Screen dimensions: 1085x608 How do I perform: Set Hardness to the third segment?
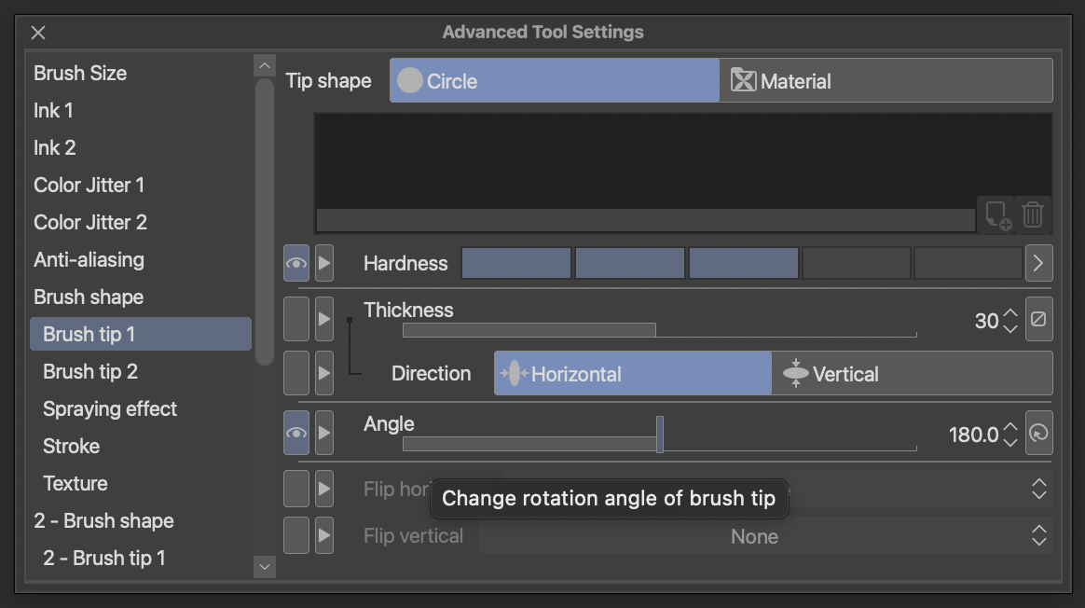pyautogui.click(x=743, y=263)
